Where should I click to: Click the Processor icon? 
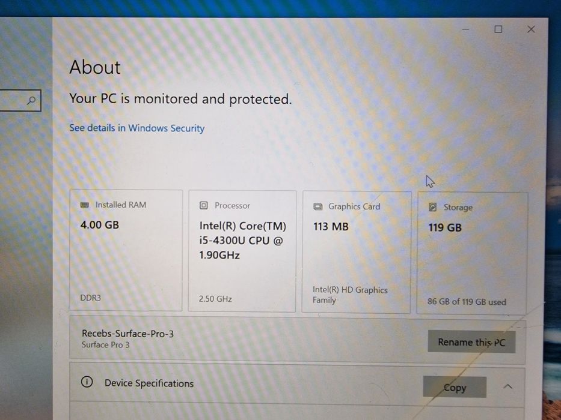click(x=204, y=205)
